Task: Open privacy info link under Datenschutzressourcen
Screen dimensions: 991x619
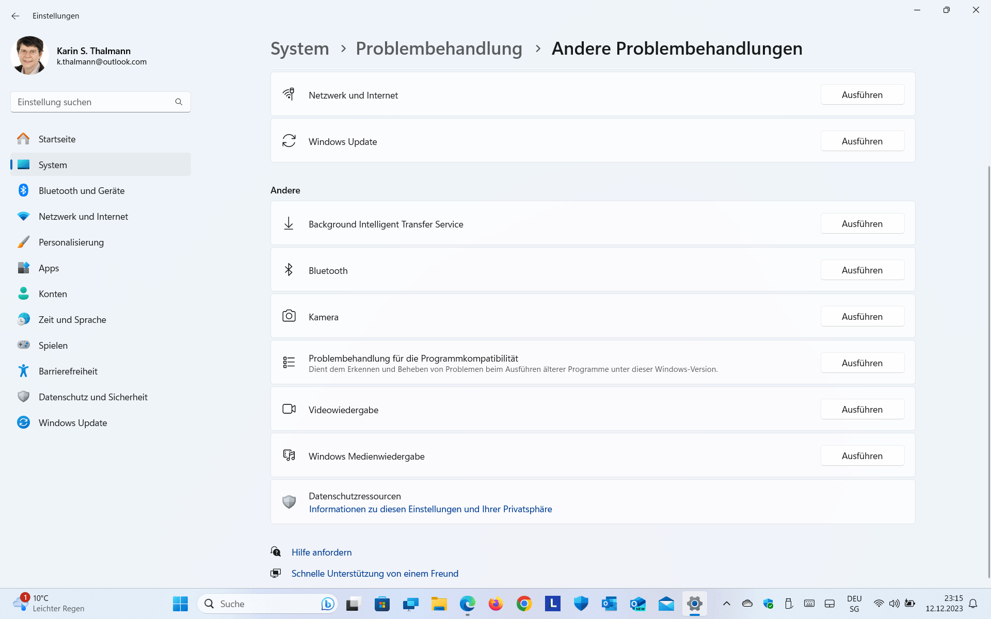Action: click(x=430, y=509)
